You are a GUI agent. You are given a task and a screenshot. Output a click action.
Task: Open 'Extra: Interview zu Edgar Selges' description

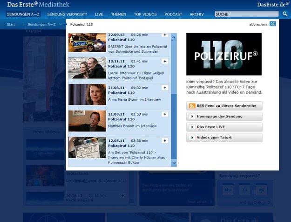(136, 76)
